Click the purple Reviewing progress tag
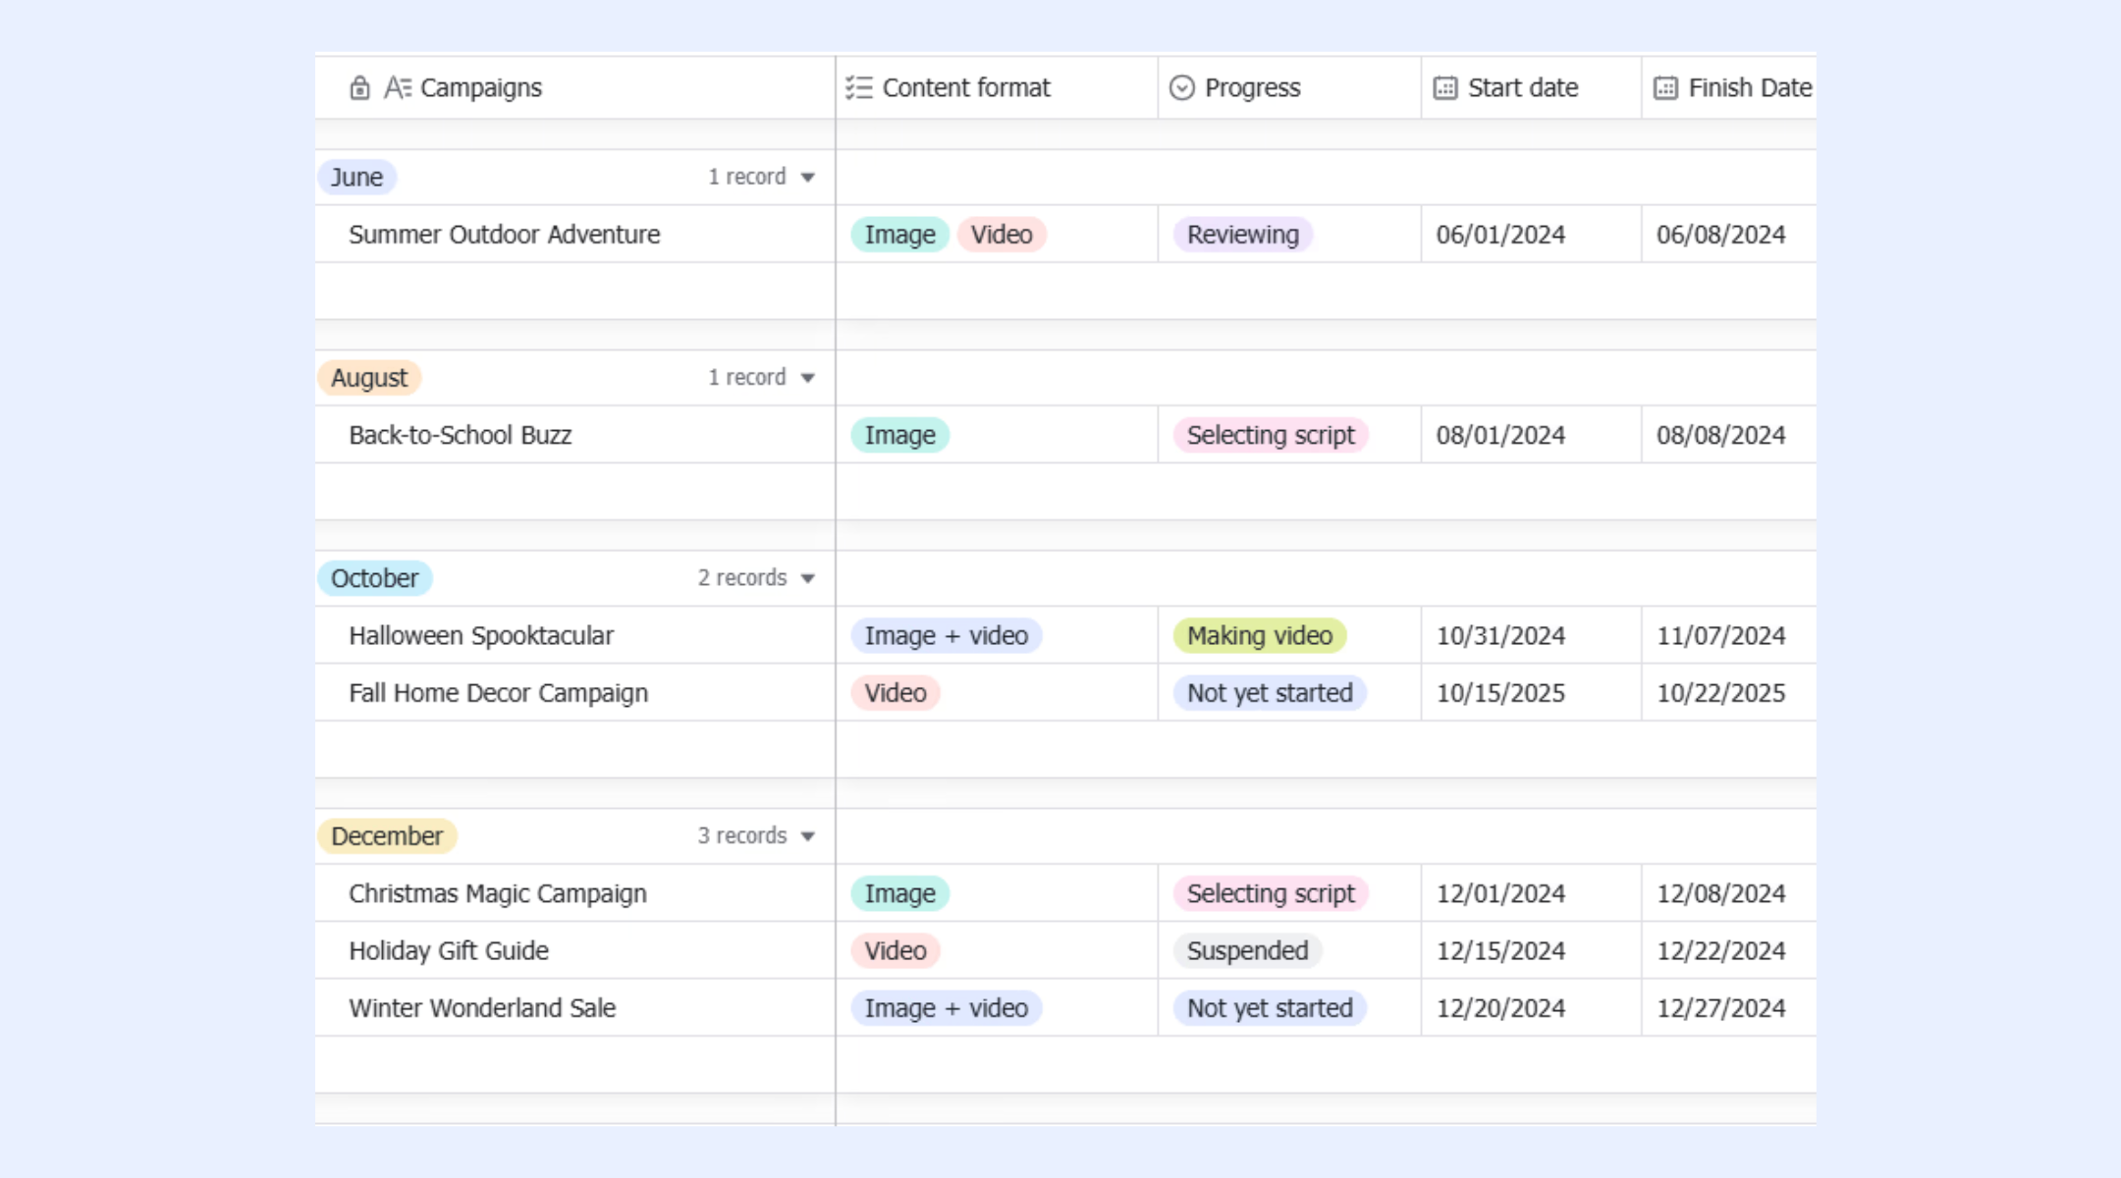This screenshot has width=2121, height=1178. click(1243, 235)
